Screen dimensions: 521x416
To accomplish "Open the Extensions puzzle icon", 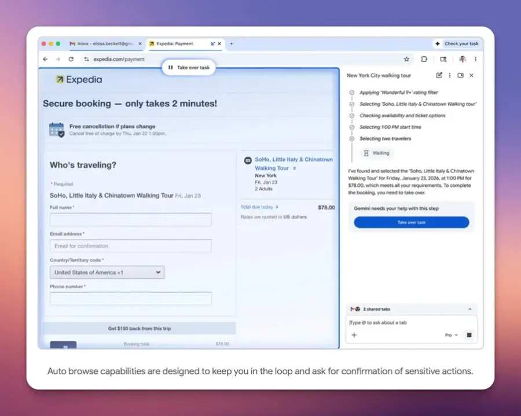I will pos(424,59).
